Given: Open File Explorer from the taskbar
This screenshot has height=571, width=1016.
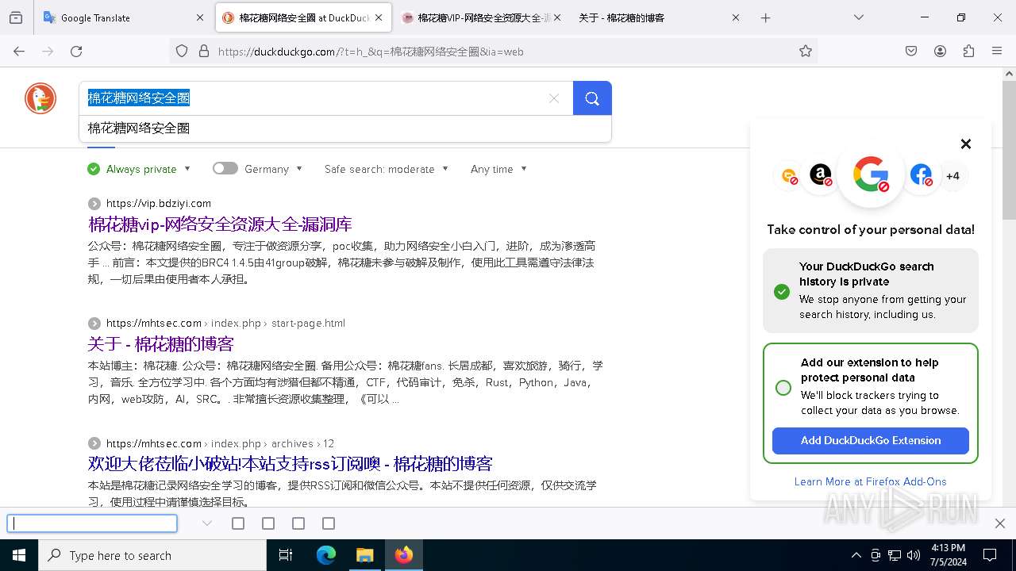Looking at the screenshot, I should (364, 555).
